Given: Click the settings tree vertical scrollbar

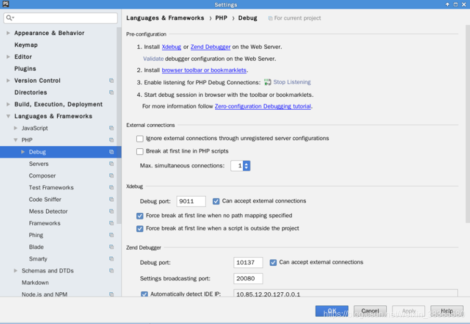Looking at the screenshot, I should [119, 126].
